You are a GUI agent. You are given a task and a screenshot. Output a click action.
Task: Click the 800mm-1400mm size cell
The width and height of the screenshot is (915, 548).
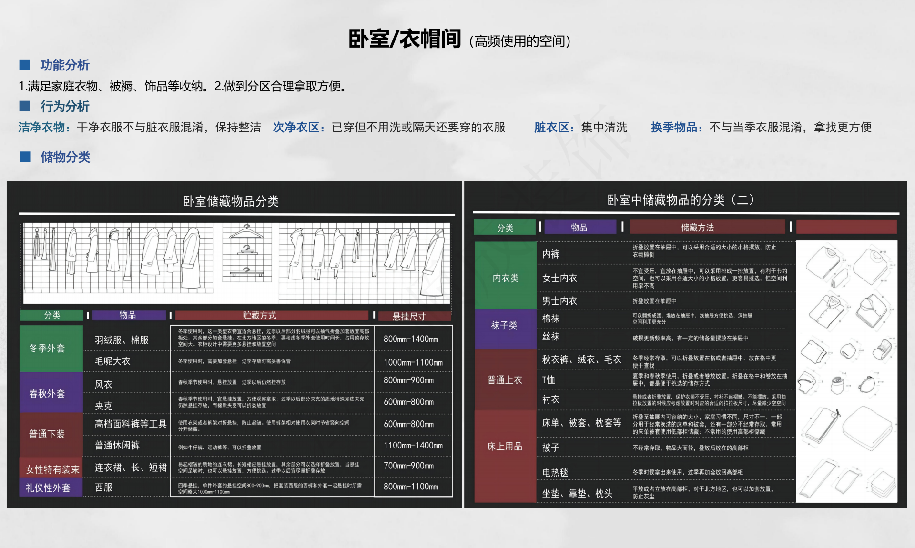tap(411, 339)
